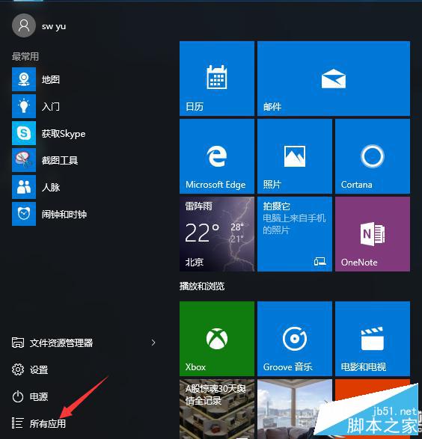Select the 入门 label in most-used list
The height and width of the screenshot is (439, 422).
(x=51, y=106)
